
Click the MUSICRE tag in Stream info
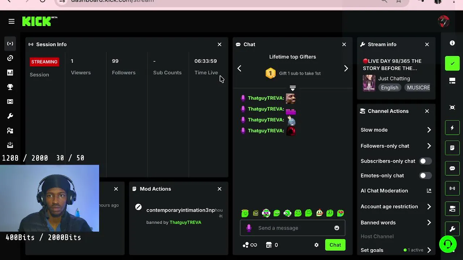[x=418, y=87]
